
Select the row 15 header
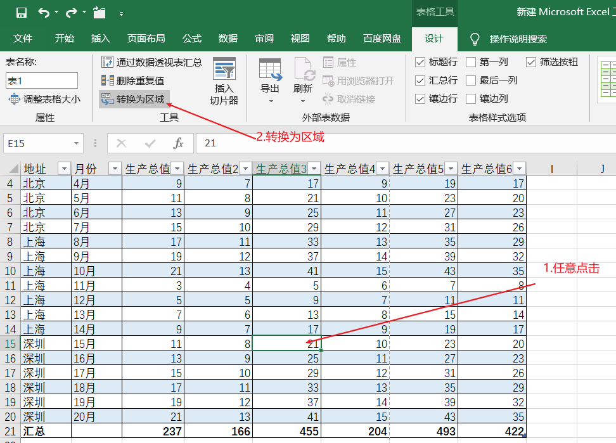pyautogui.click(x=10, y=343)
